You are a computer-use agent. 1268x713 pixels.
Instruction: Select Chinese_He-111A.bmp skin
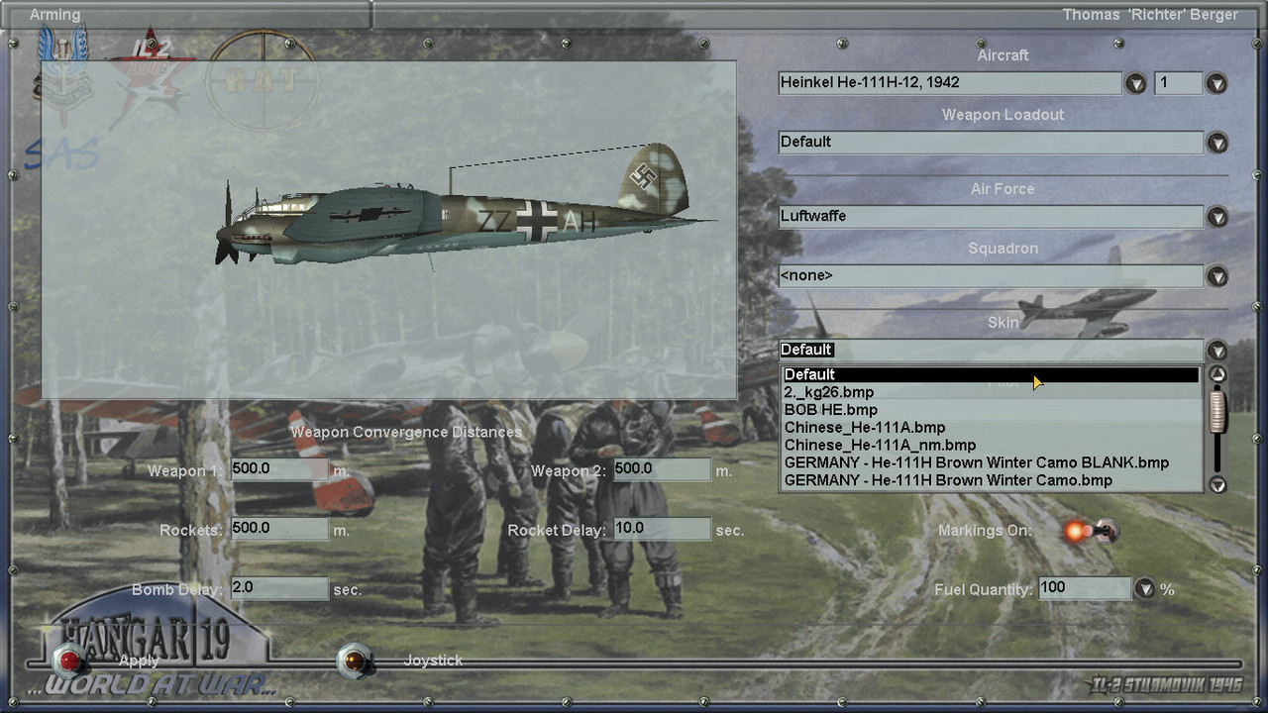[x=991, y=428]
